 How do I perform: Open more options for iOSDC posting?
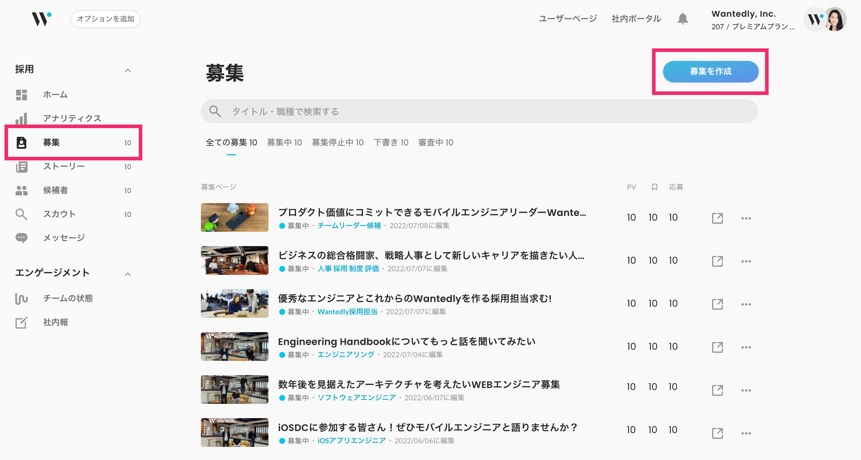pos(746,433)
